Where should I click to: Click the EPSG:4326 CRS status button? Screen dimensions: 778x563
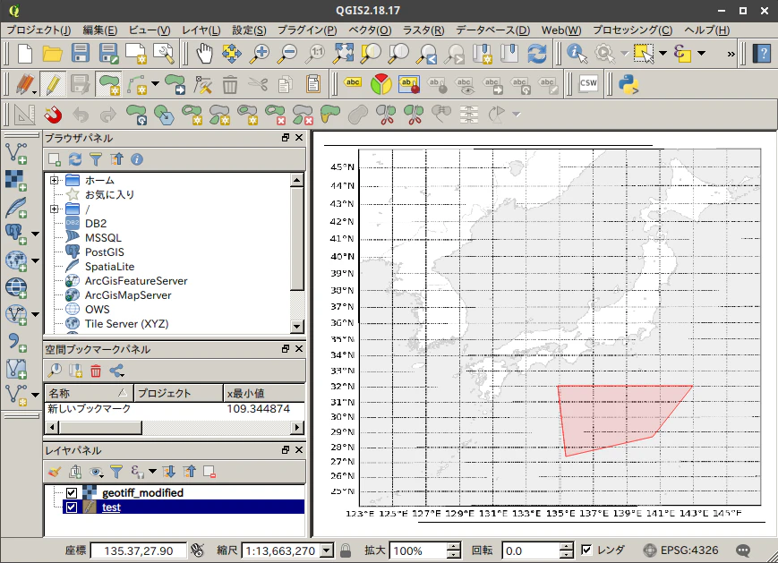680,550
